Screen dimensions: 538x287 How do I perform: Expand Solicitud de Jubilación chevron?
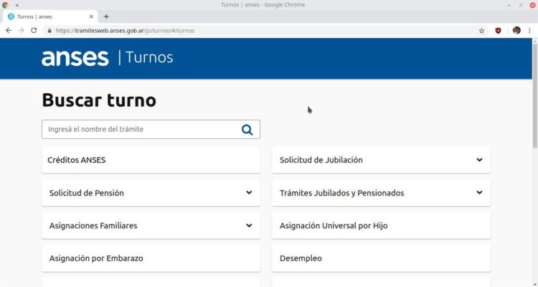479,160
